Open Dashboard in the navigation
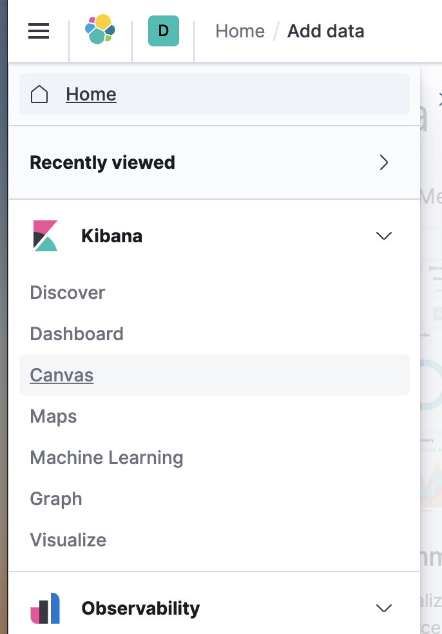This screenshot has width=442, height=634. (x=77, y=334)
